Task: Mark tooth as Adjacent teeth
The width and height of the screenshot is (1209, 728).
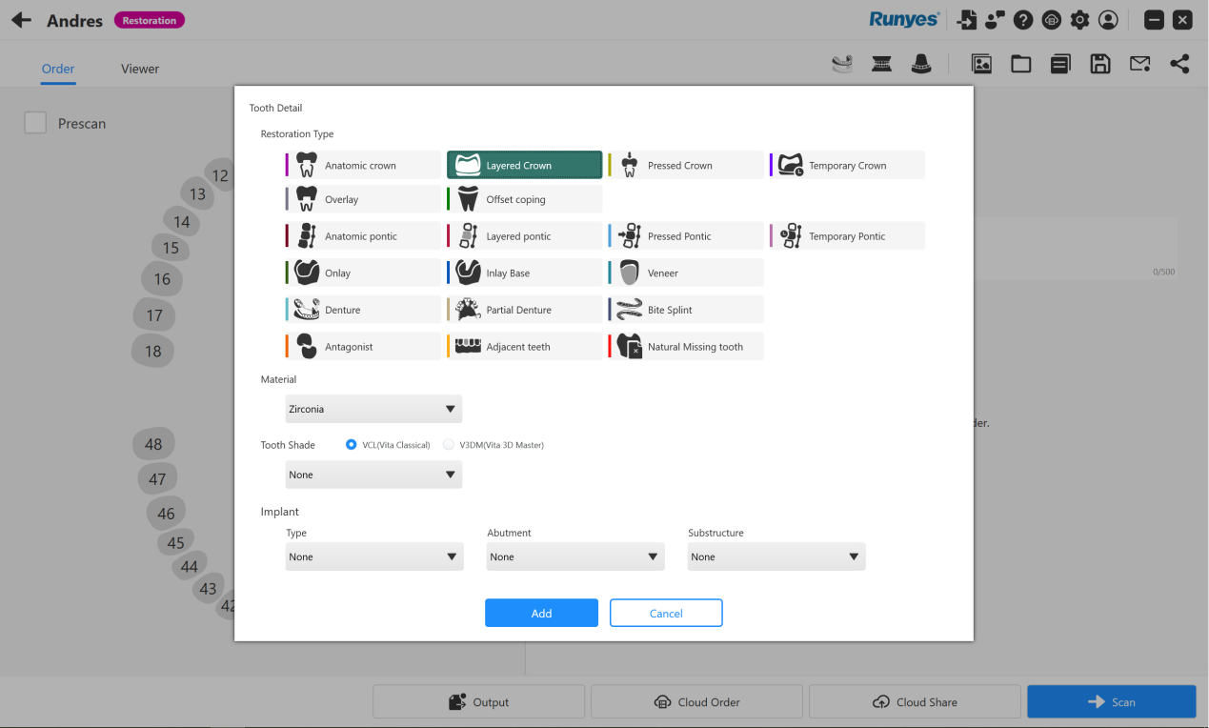Action: [524, 347]
